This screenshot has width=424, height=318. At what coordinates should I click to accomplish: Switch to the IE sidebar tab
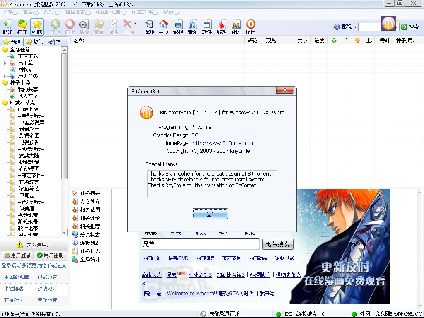[54, 42]
